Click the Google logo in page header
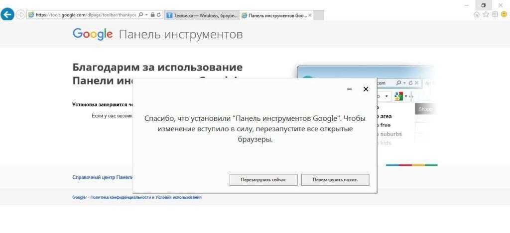The image size is (510, 233). pyautogui.click(x=93, y=34)
